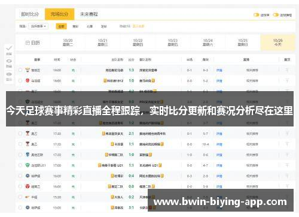This screenshot has width=299, height=217.
Task: Check the box for the 19:00 1:3 match
Action: point(20,70)
